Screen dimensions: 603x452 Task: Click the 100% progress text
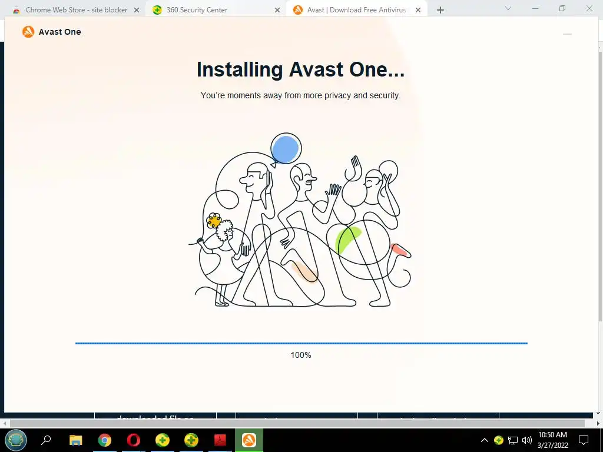(301, 355)
